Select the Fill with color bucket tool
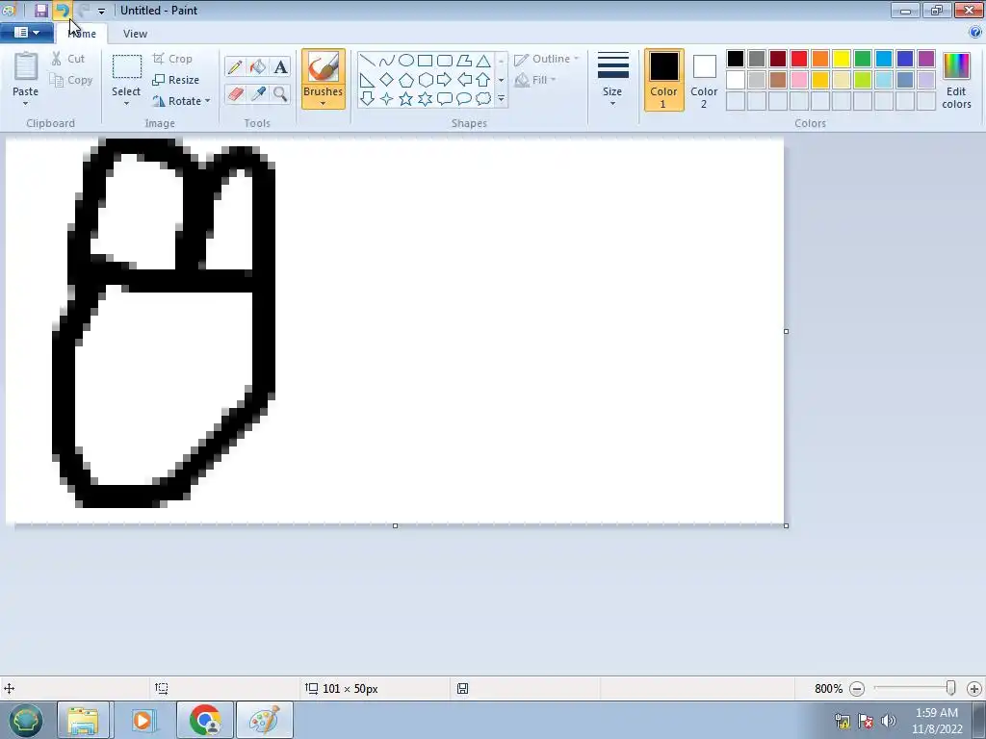This screenshot has height=739, width=986. click(258, 66)
